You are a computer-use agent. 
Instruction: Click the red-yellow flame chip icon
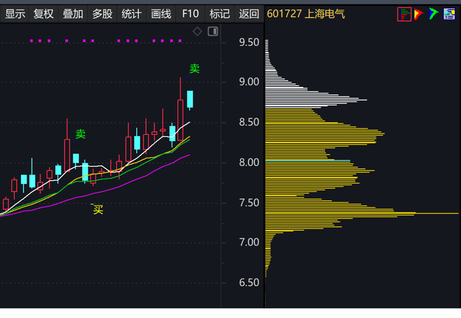[418, 14]
